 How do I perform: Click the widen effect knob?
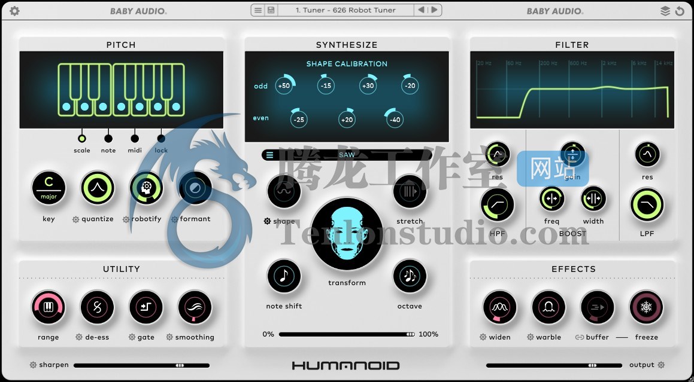[500, 307]
